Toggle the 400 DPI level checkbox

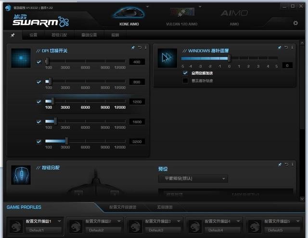pos(39,62)
